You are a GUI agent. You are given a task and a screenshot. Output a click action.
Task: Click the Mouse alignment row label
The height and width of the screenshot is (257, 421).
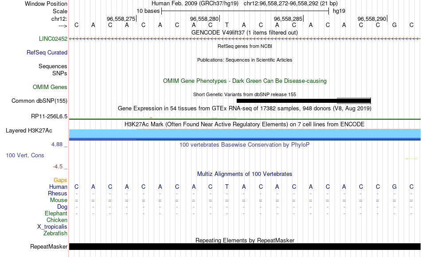point(58,200)
